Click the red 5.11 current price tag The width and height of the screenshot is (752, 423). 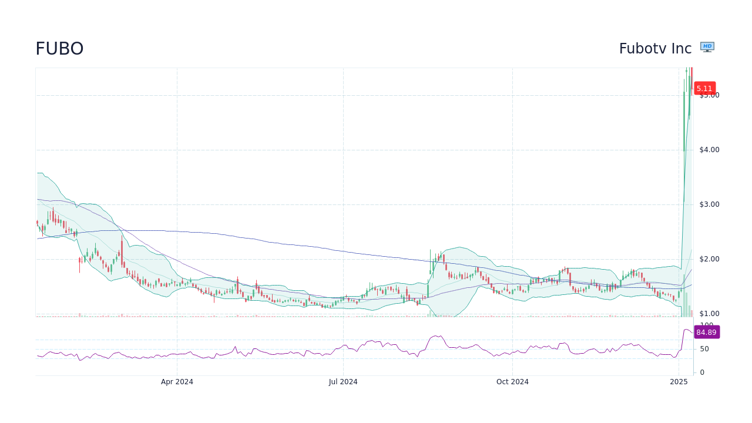coord(704,88)
